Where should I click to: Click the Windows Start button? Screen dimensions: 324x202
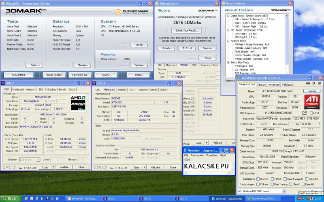[x=10, y=198]
